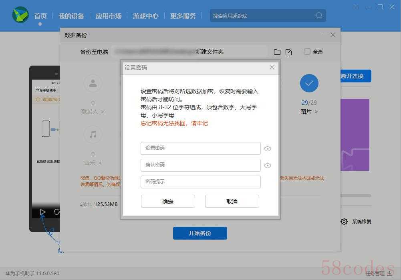Click the HiSuite bird logo icon
Screen dimensions: 401x280
[20, 15]
